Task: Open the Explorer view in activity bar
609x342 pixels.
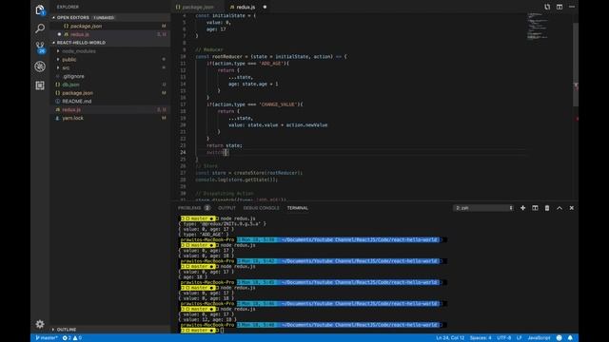Action: point(40,9)
